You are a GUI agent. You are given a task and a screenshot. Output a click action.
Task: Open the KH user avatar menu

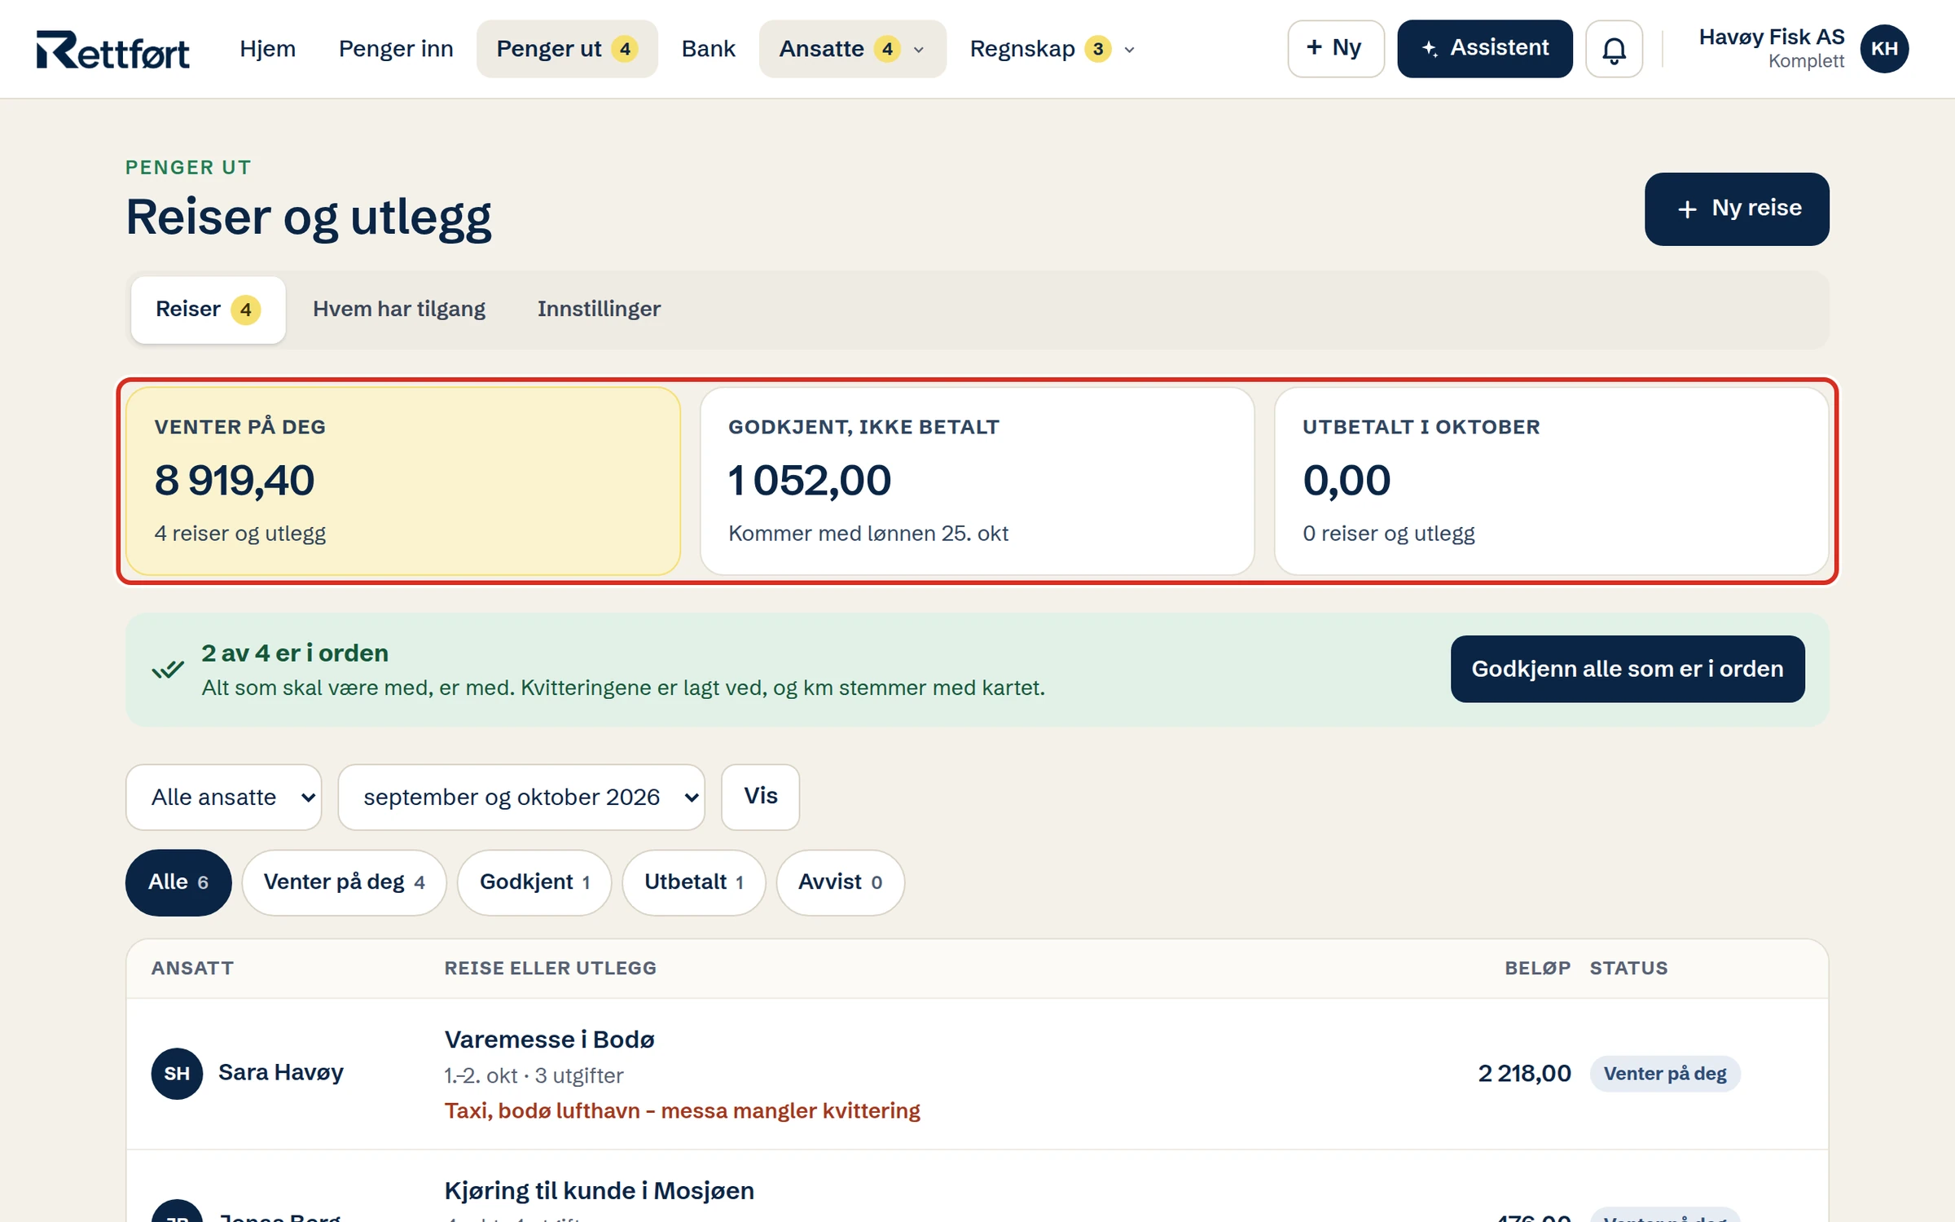[x=1884, y=49]
